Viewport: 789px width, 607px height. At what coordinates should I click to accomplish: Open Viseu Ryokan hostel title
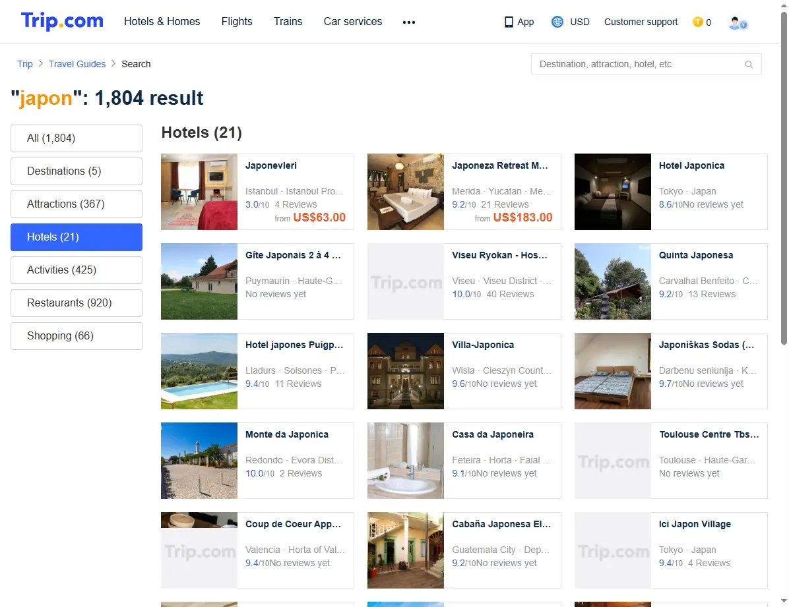[499, 255]
